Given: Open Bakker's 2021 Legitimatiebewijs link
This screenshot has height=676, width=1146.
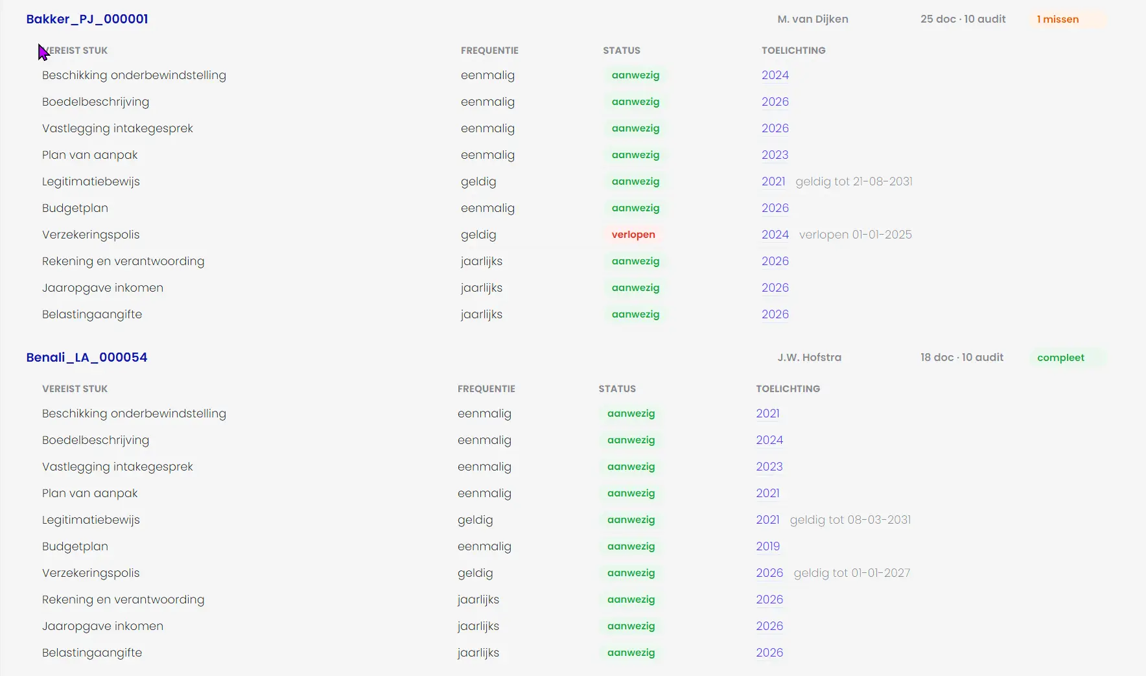Looking at the screenshot, I should (773, 181).
